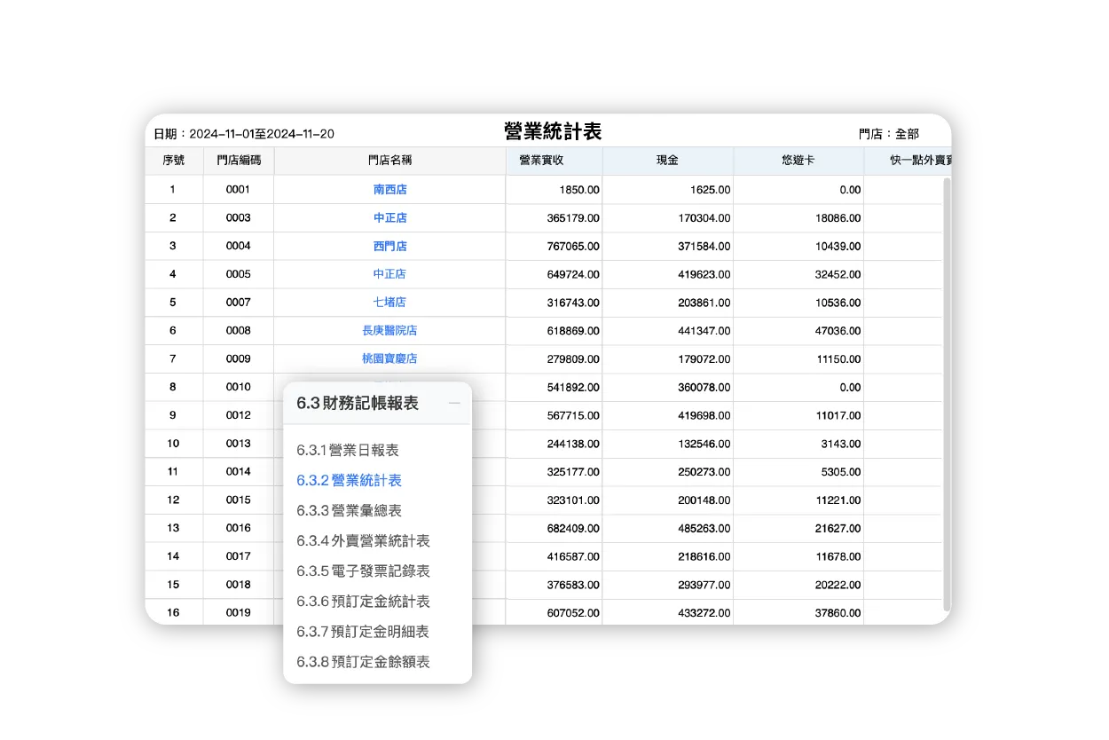Screen dimensions: 1109x740
Task: Click the 營業實收 value 365179.00
Action: [573, 218]
